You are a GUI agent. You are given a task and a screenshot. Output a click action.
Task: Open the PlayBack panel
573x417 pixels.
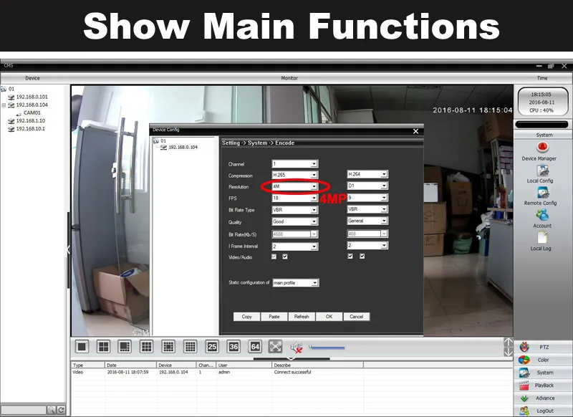point(543,385)
